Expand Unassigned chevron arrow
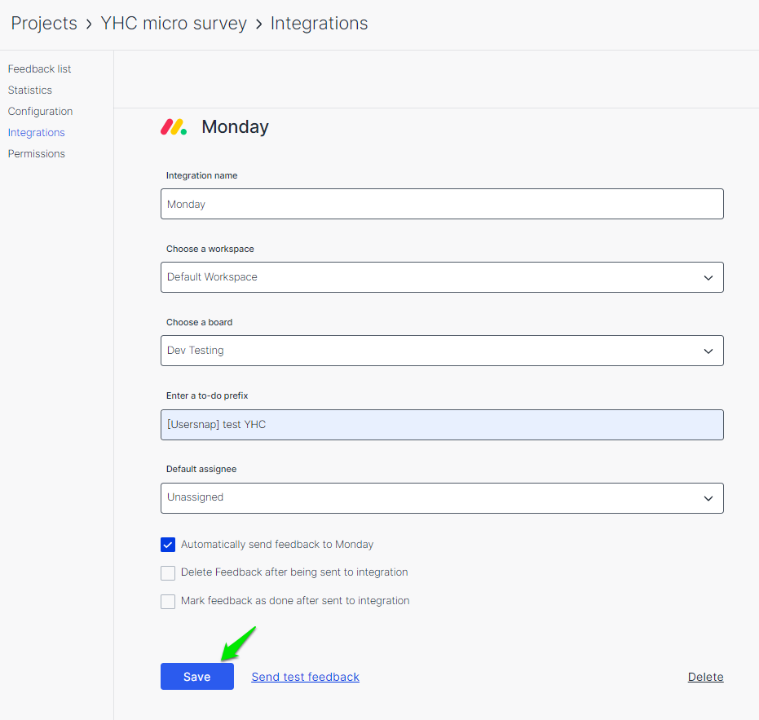 pyautogui.click(x=708, y=498)
